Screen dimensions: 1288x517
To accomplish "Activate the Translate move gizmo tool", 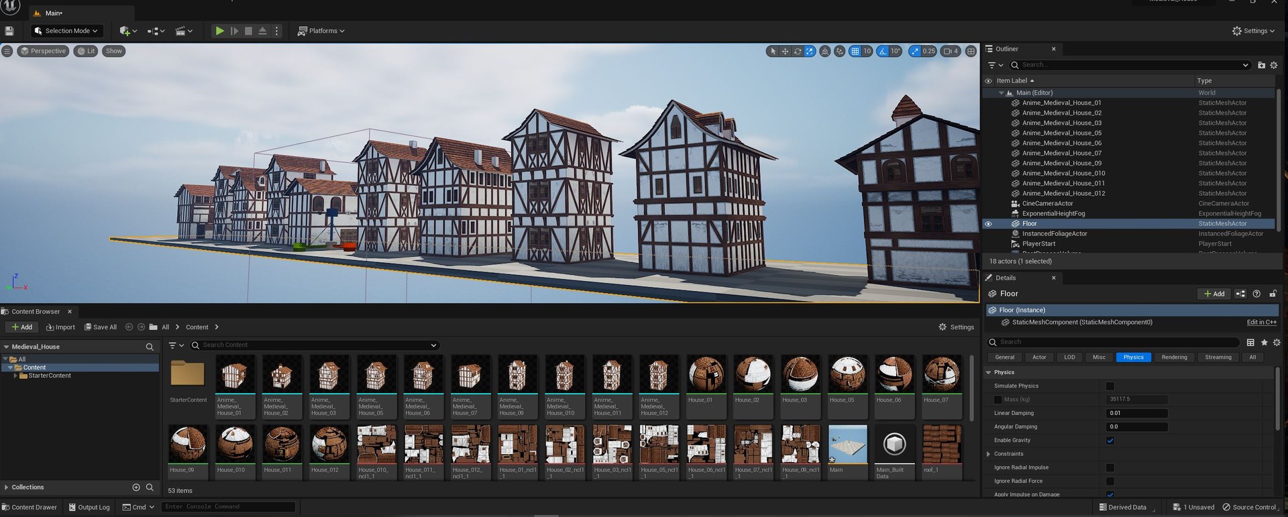I will pyautogui.click(x=785, y=51).
